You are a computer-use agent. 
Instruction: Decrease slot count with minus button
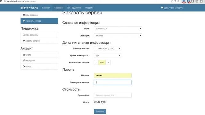96,63
